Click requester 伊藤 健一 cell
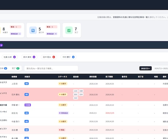 (x=16, y=105)
